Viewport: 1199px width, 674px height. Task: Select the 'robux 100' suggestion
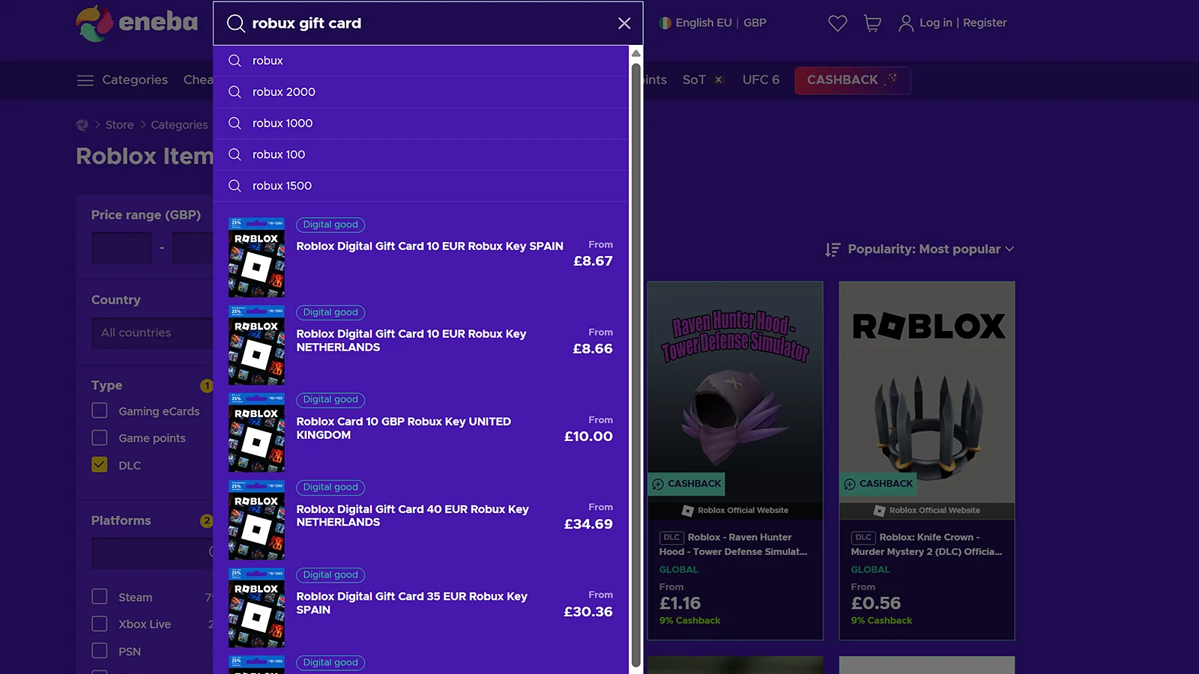click(x=421, y=155)
